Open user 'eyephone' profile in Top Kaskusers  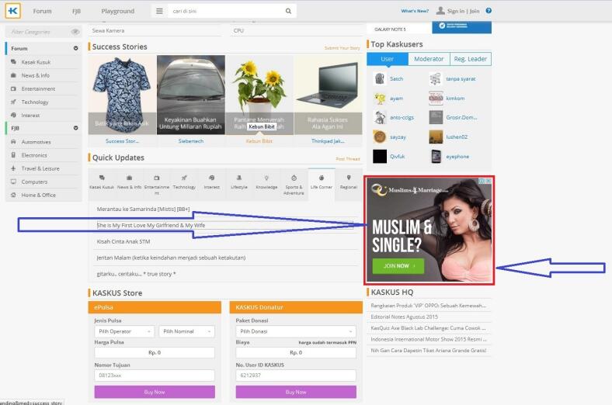457,156
